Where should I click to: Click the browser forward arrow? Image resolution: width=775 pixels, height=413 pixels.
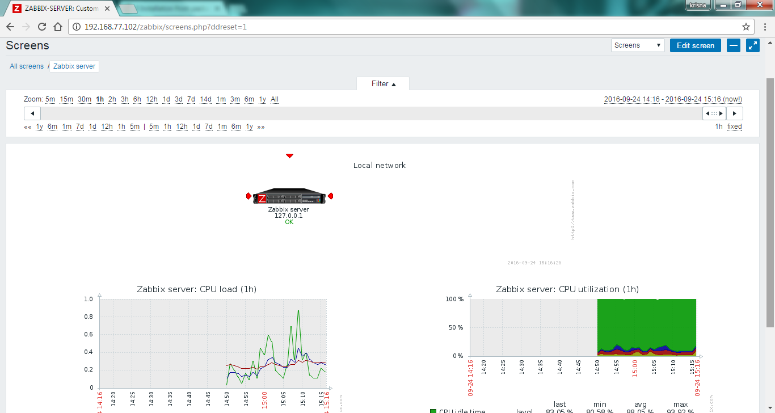tap(26, 27)
